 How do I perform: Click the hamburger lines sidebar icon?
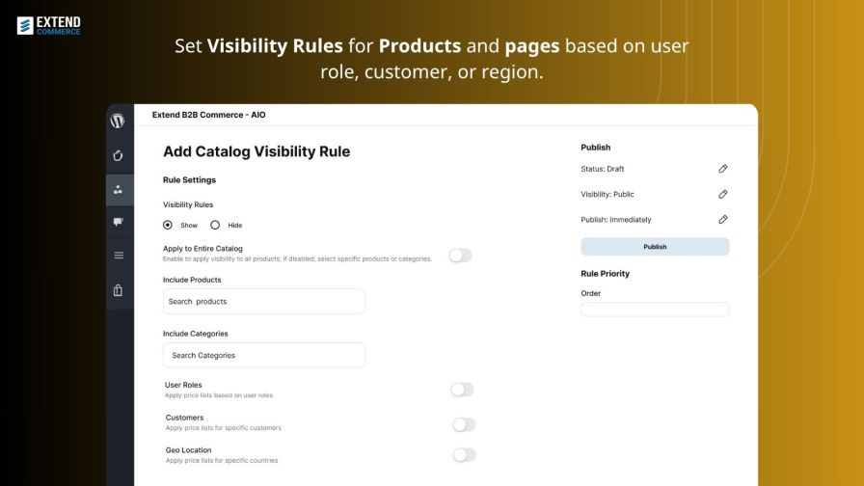pos(119,256)
